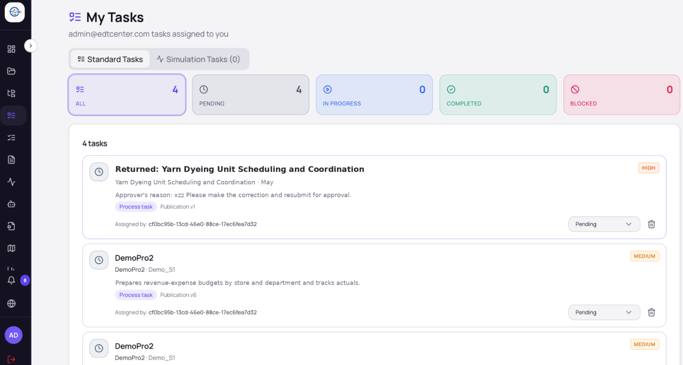
Task: Switch to Simulation Tasks (0) tab
Action: (x=198, y=59)
